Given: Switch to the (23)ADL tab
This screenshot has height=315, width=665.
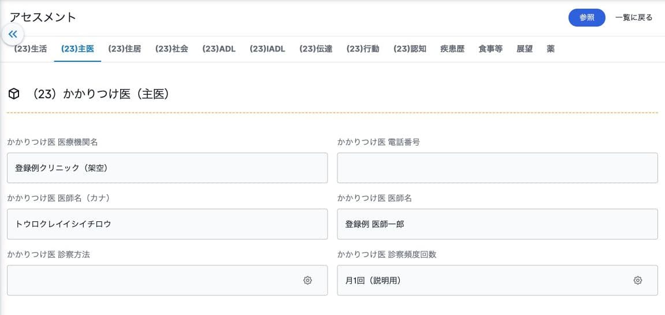Looking at the screenshot, I should [x=219, y=49].
